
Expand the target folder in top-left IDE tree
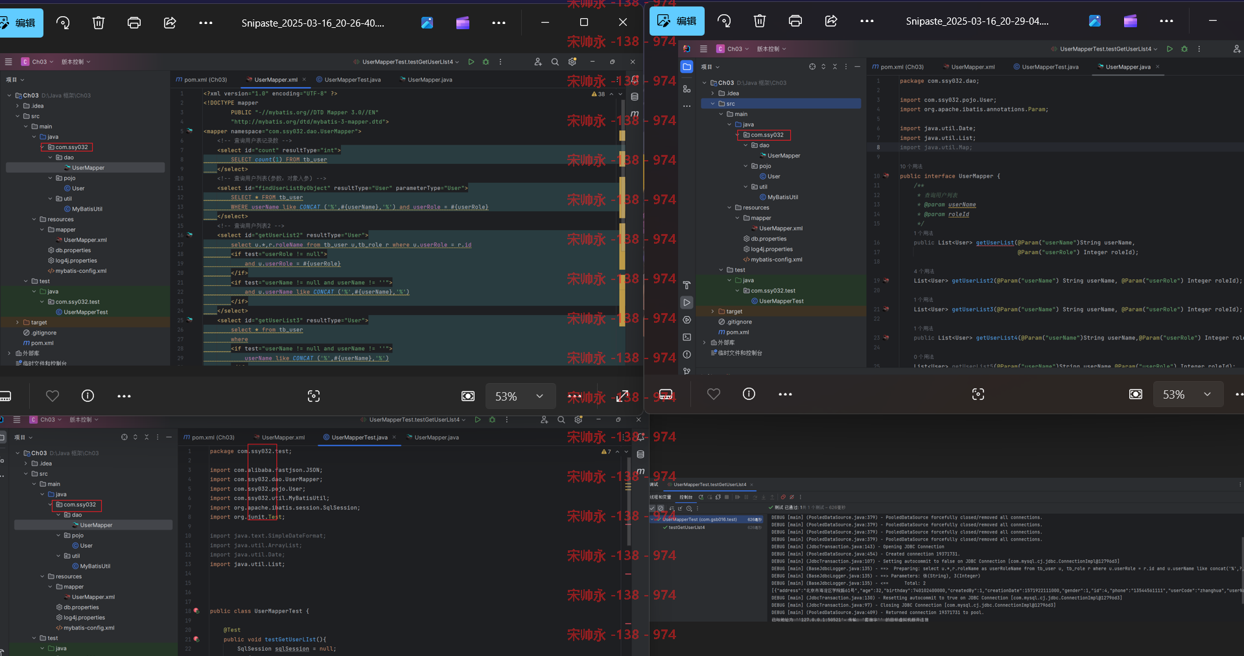[x=18, y=322]
